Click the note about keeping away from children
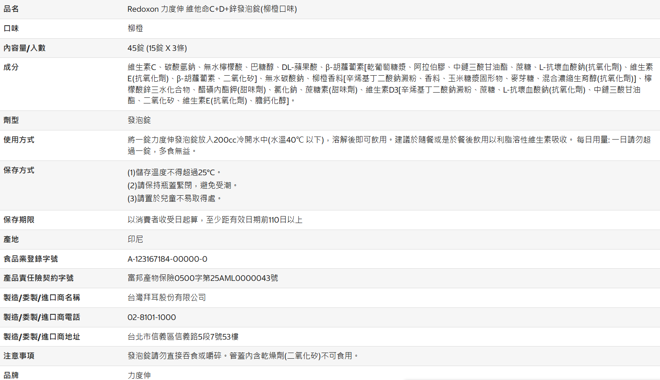Screen dimensions: 660x380 (x=174, y=198)
